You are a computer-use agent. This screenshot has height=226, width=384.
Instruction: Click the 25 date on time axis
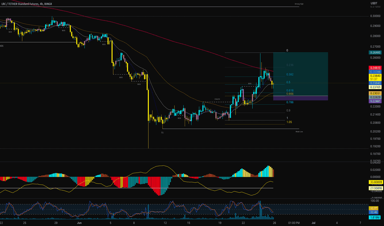[24, 223]
